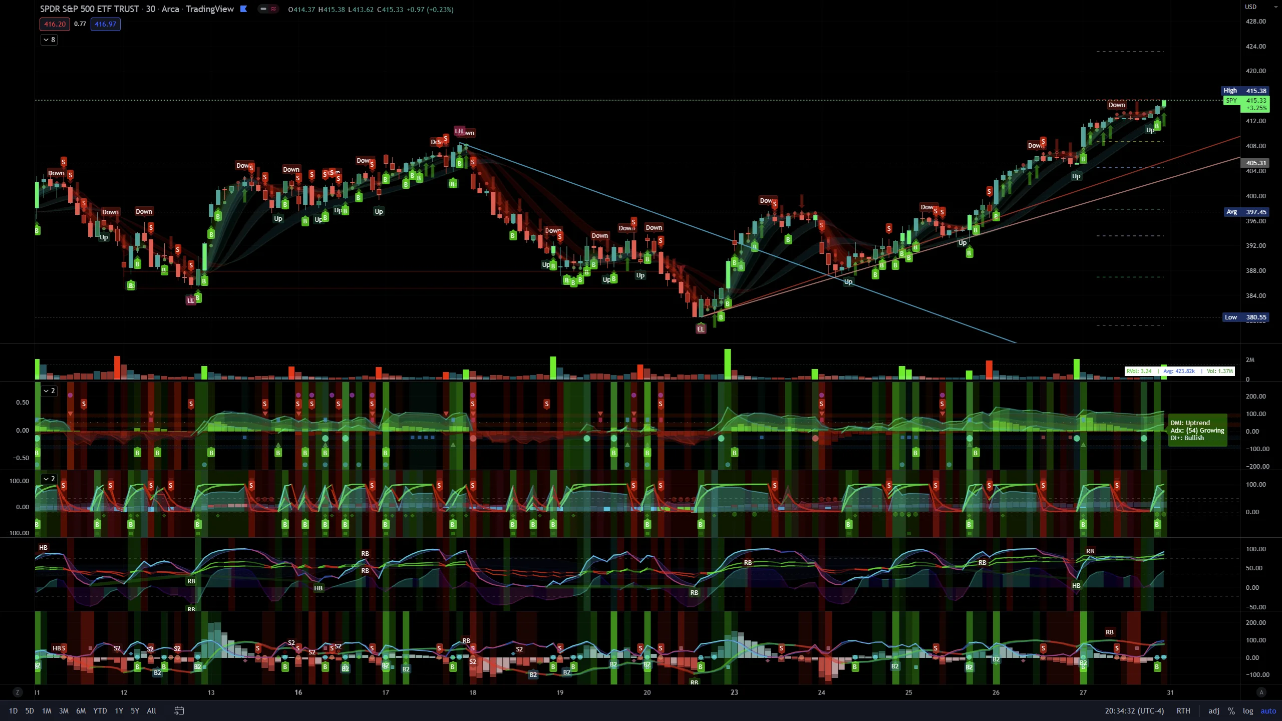Open the go-to-date calendar icon
This screenshot has width=1282, height=721.
click(179, 710)
